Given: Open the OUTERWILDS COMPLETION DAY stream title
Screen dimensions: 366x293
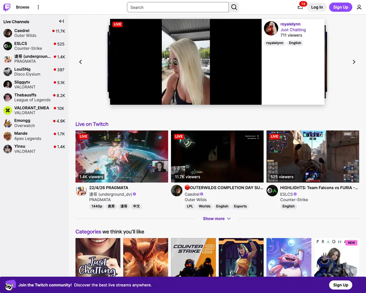Looking at the screenshot, I should (224, 188).
